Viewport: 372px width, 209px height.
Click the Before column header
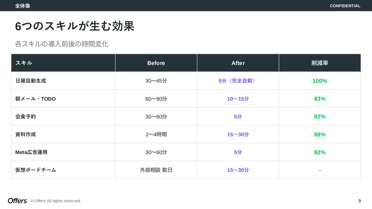point(156,63)
